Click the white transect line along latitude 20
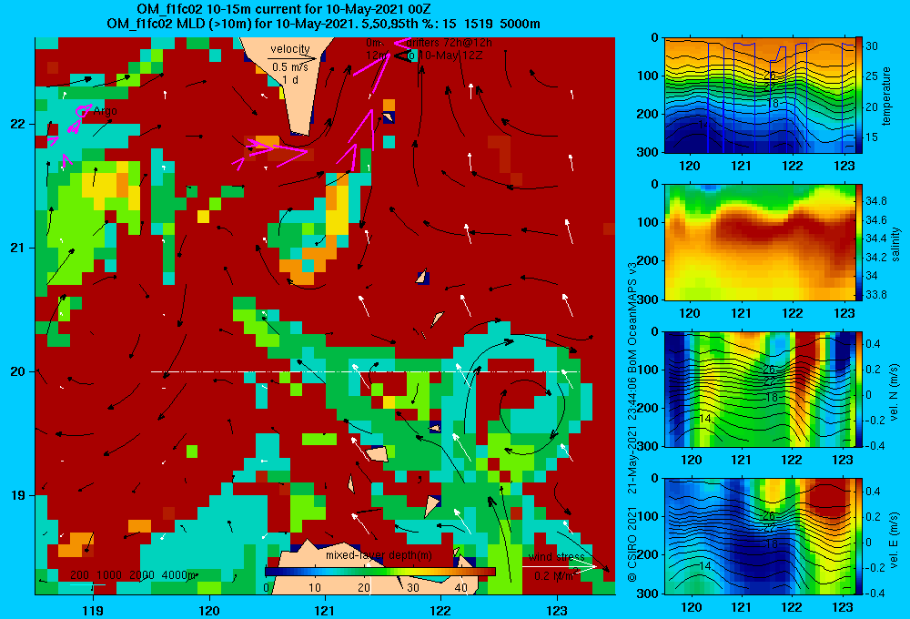 [365, 371]
